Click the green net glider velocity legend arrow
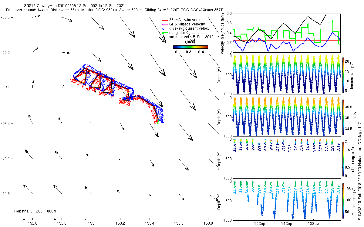 (x=165, y=33)
